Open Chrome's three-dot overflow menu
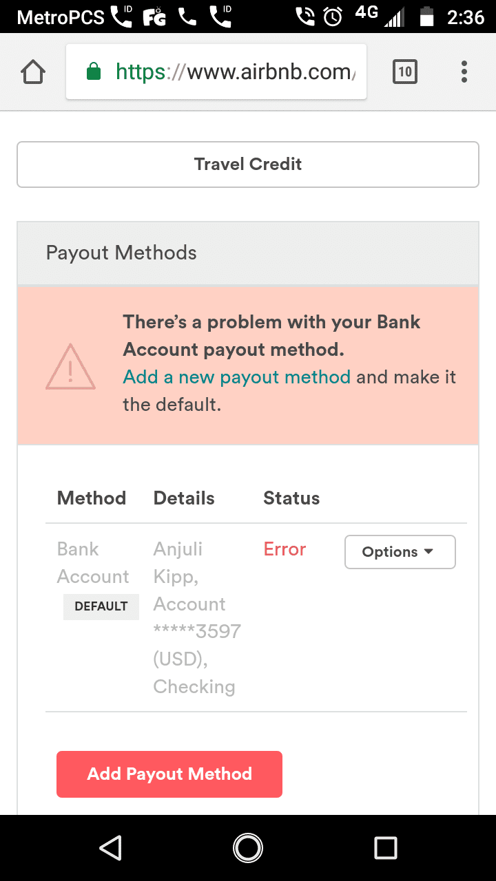This screenshot has width=496, height=881. point(464,72)
